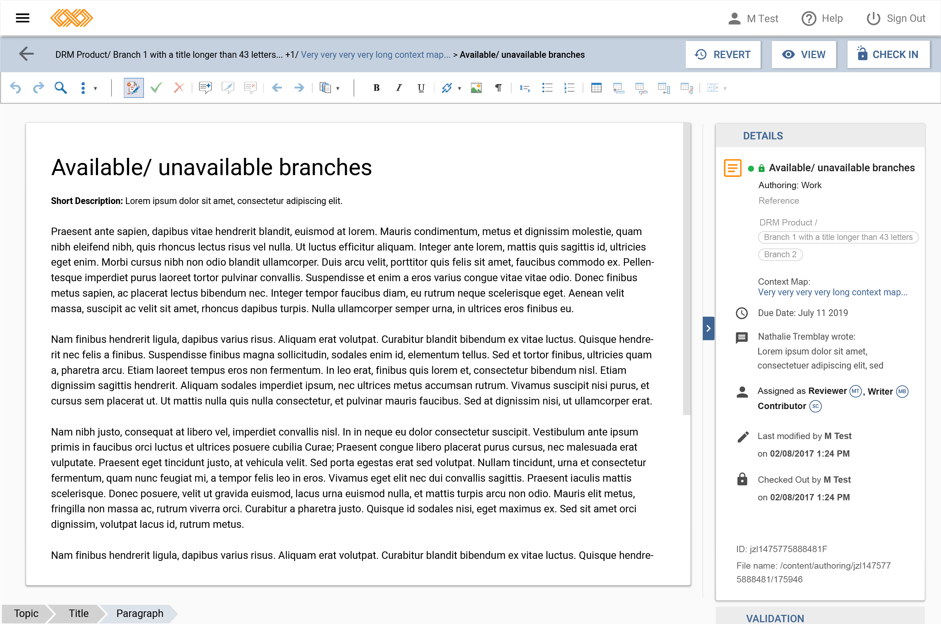Image resolution: width=941 pixels, height=624 pixels.
Task: Click the orange company logo
Action: pos(72,18)
